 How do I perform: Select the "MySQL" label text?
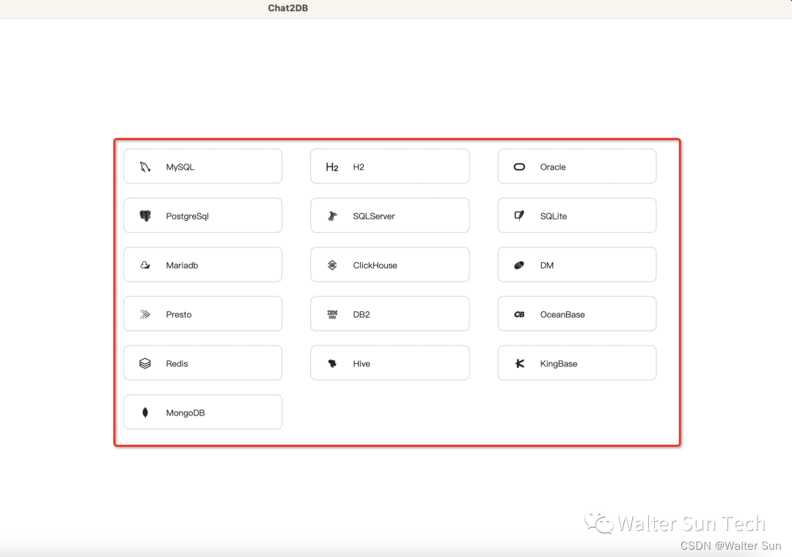pos(180,167)
